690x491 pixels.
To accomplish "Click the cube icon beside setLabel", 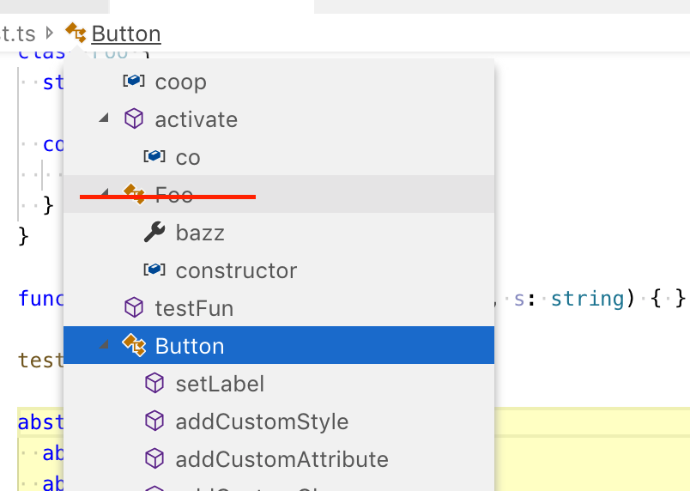I will (154, 383).
